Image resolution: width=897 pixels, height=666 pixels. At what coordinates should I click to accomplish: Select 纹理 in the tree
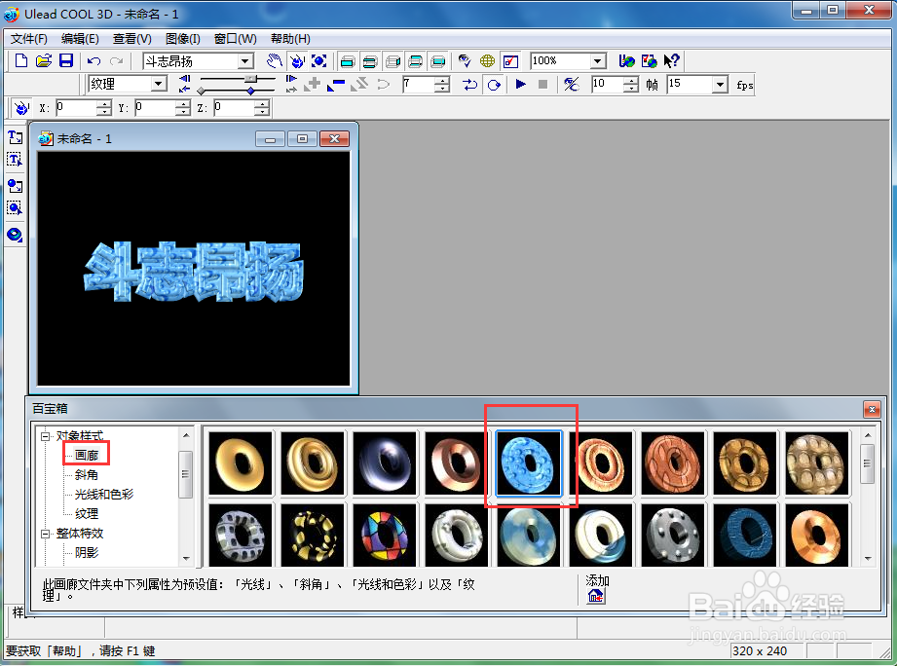(87, 513)
